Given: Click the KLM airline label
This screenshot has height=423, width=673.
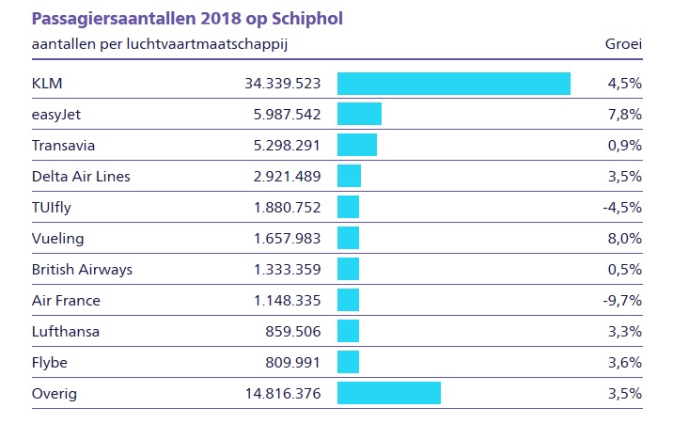Looking at the screenshot, I should (46, 83).
